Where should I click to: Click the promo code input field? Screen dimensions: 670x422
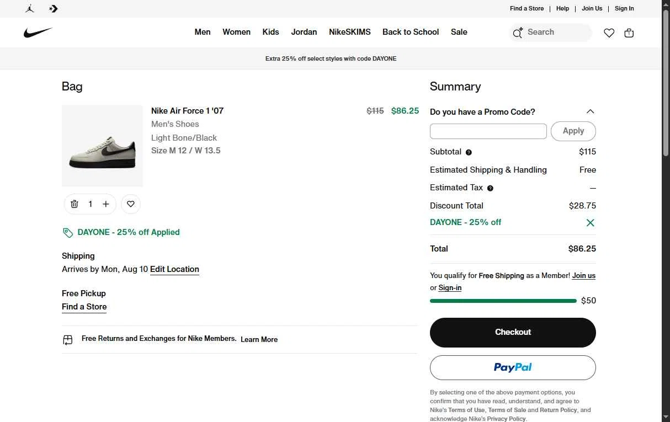tap(488, 131)
